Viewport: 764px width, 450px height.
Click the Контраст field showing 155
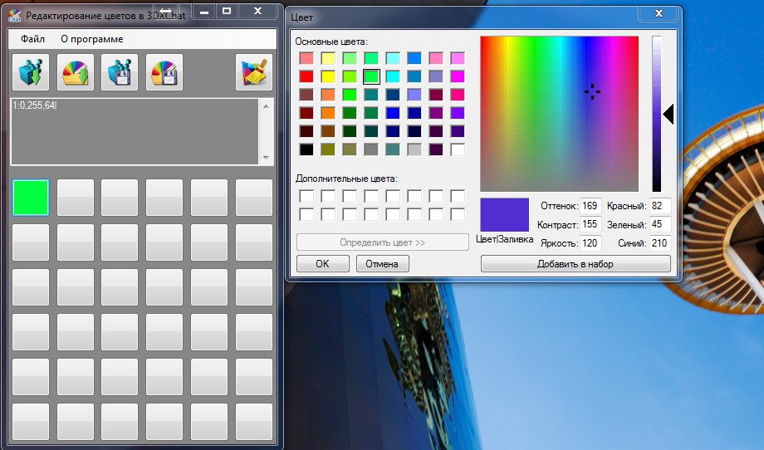point(590,224)
